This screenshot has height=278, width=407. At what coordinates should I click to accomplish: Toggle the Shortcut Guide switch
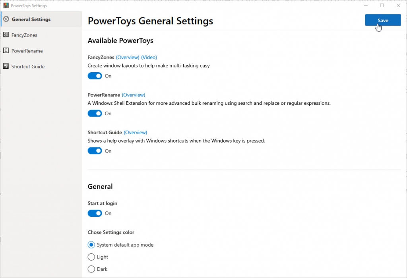(95, 151)
